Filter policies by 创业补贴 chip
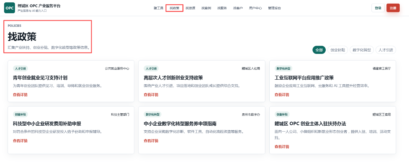Screen dimensions: 409x165 (338, 50)
